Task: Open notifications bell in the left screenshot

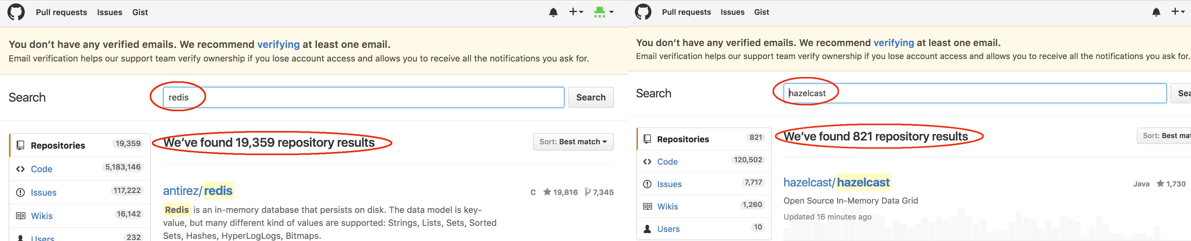Action: (x=553, y=12)
